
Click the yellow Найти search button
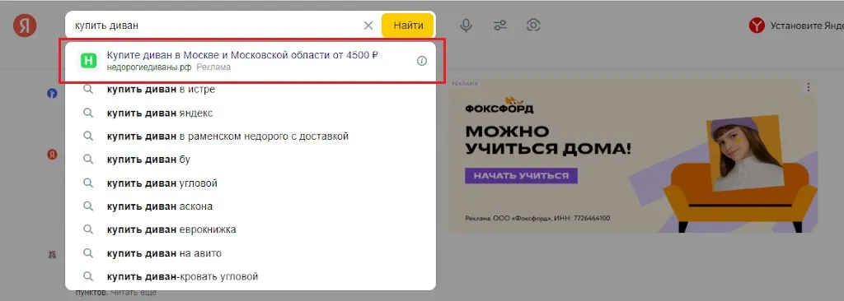pos(407,25)
